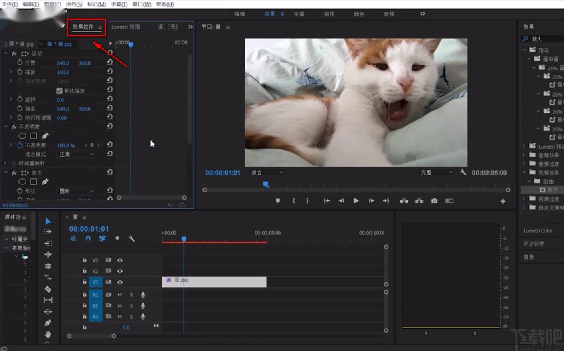Toggle V1 track targeting
The image size is (564, 351).
(95, 282)
